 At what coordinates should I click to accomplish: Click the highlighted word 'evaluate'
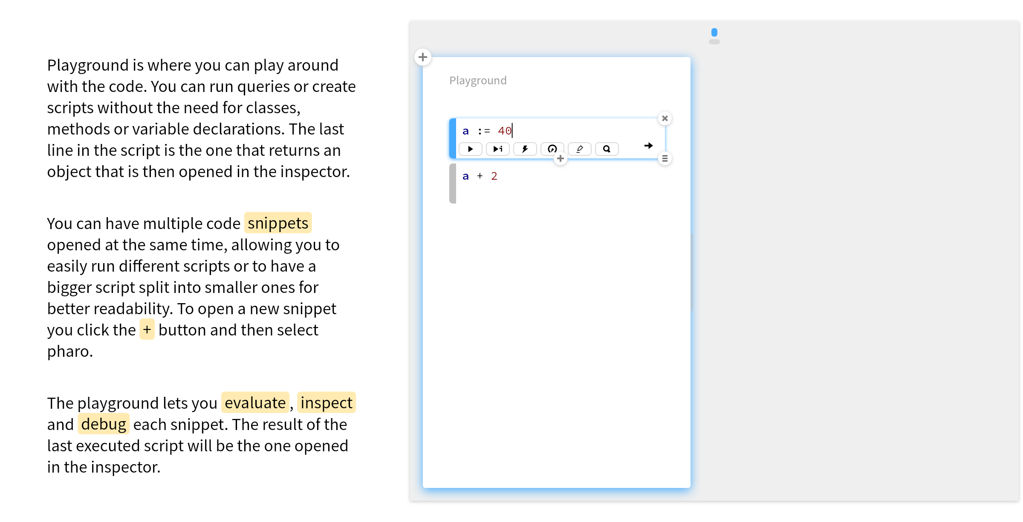[x=255, y=403]
